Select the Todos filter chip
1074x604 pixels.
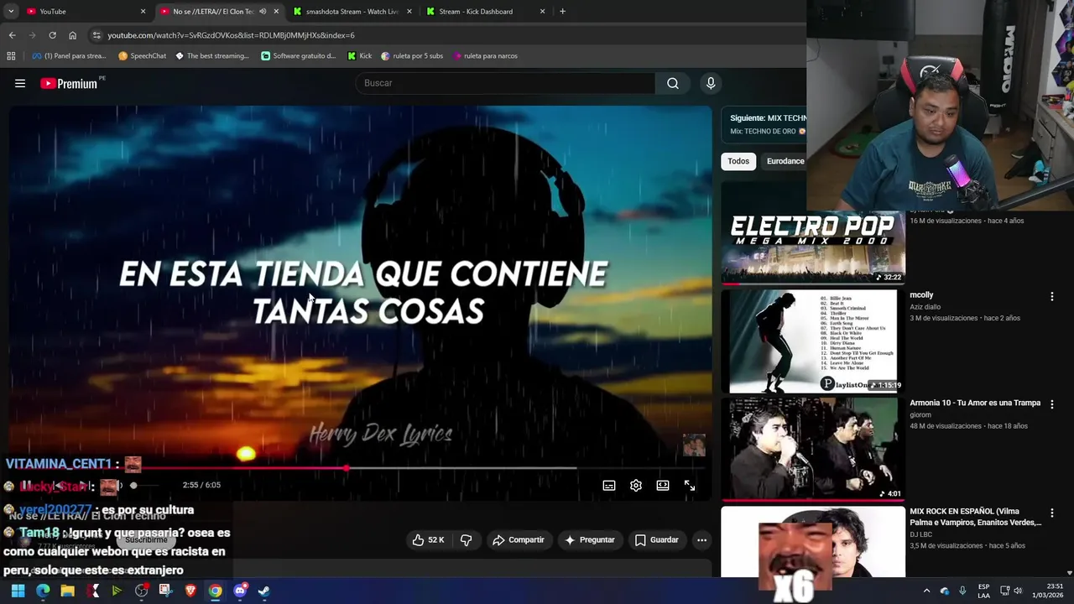point(738,161)
